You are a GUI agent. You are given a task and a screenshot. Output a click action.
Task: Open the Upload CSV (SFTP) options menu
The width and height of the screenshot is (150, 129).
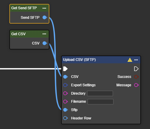[136, 60]
